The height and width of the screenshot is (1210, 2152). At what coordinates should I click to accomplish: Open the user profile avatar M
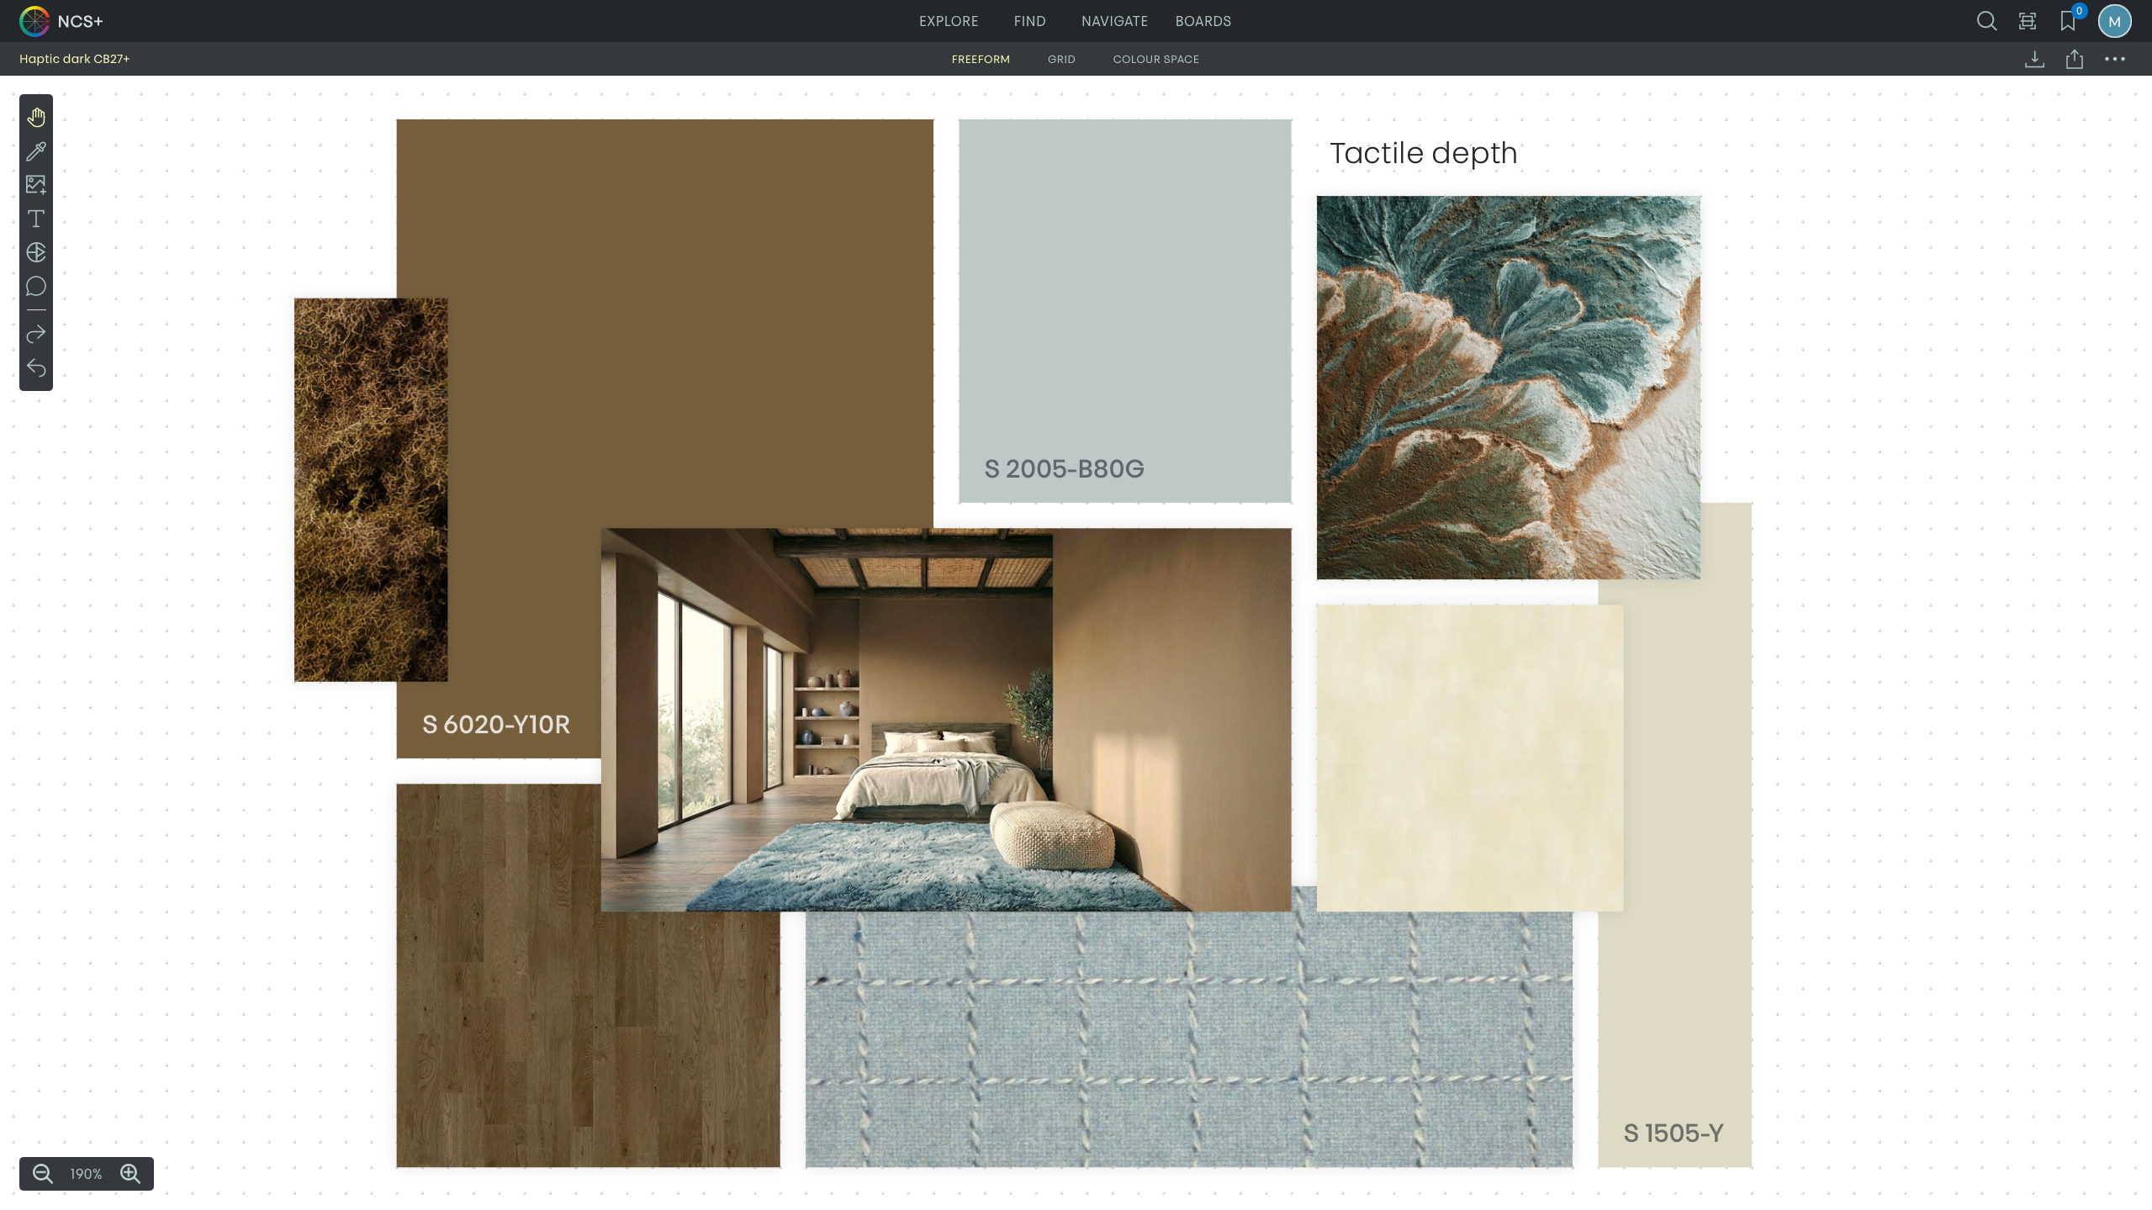point(2114,21)
